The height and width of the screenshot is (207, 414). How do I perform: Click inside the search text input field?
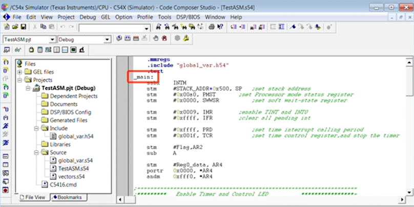111,28
